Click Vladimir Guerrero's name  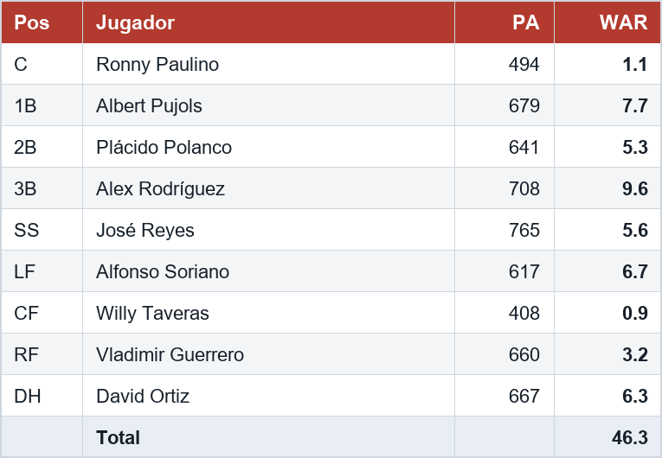click(x=170, y=354)
